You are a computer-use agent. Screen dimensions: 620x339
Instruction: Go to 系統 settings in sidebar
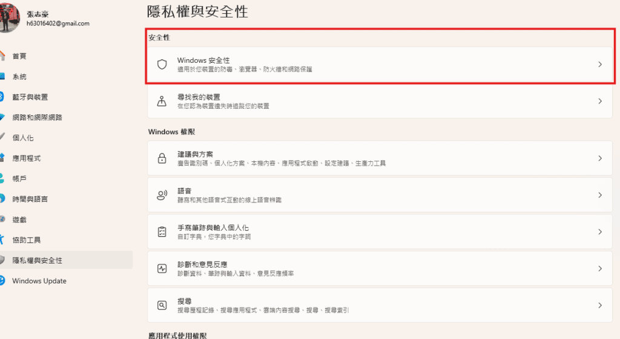point(19,77)
